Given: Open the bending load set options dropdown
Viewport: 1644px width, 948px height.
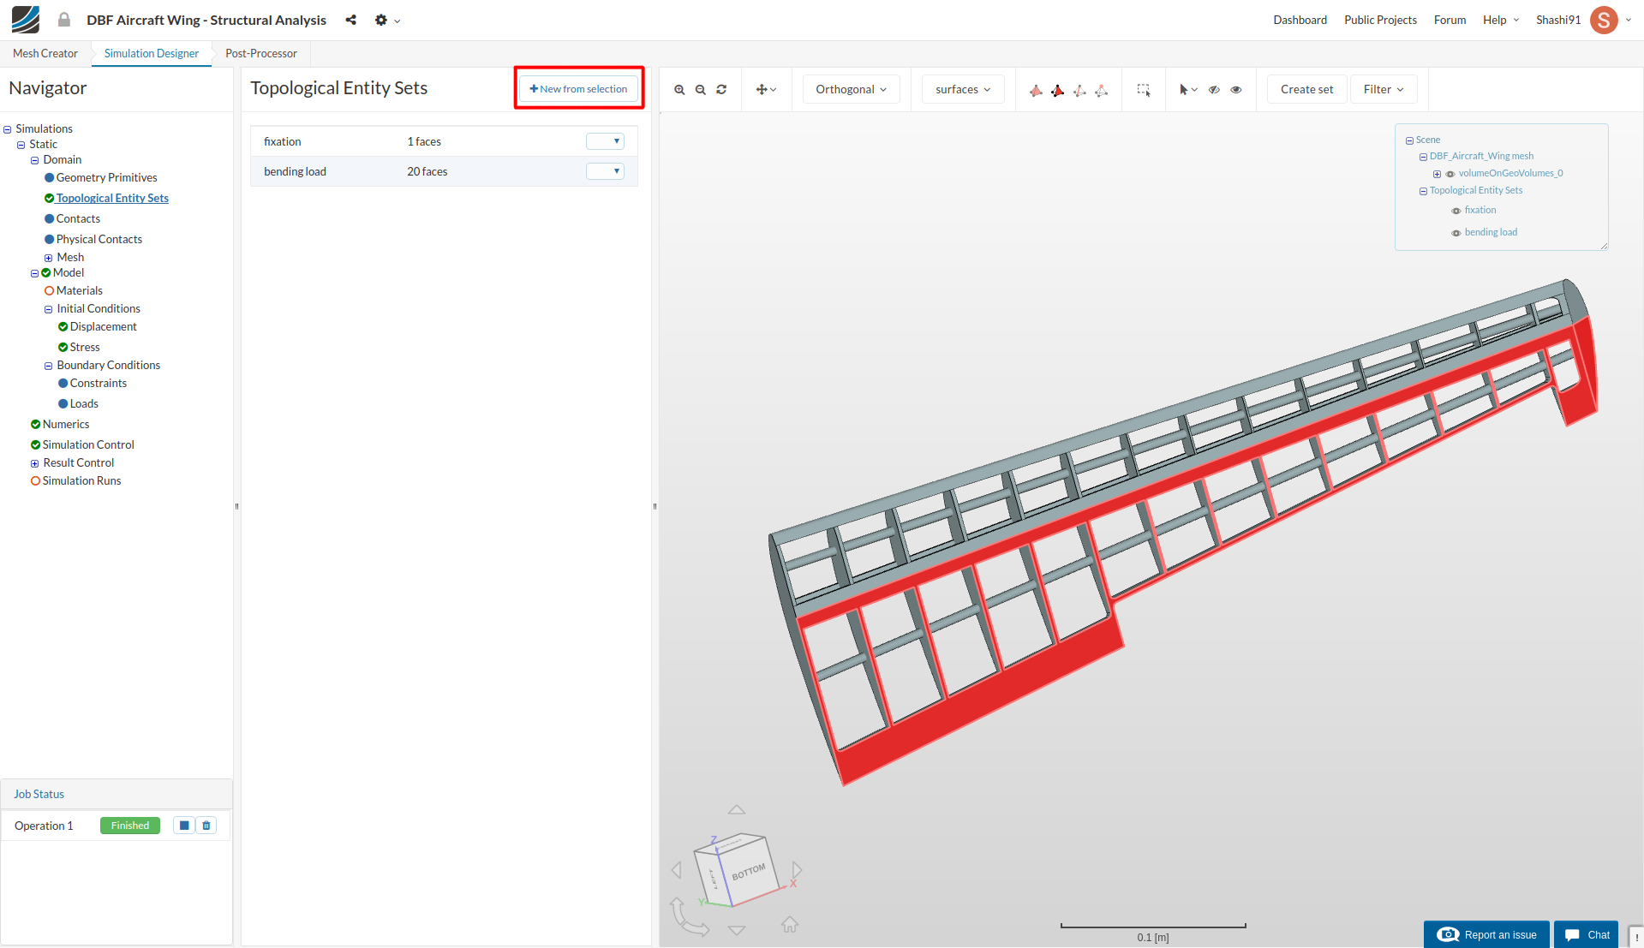Looking at the screenshot, I should [x=605, y=171].
